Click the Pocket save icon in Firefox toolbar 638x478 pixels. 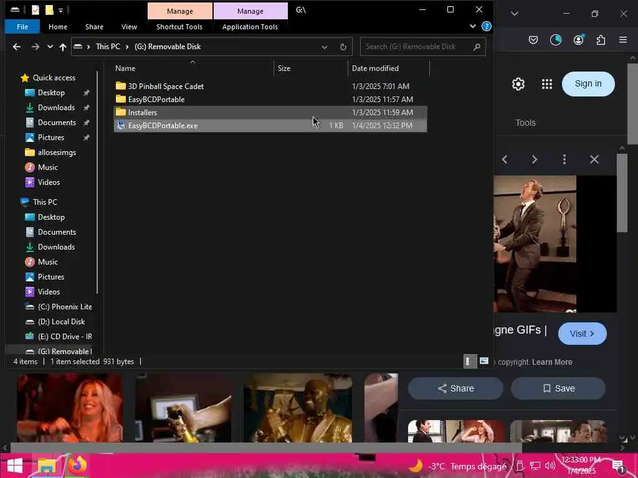[533, 40]
